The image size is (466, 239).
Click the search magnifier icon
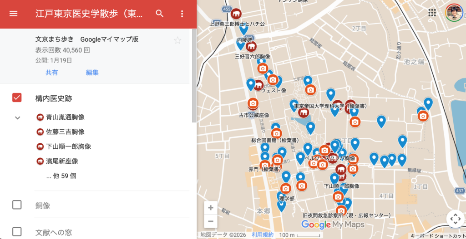pyautogui.click(x=159, y=14)
